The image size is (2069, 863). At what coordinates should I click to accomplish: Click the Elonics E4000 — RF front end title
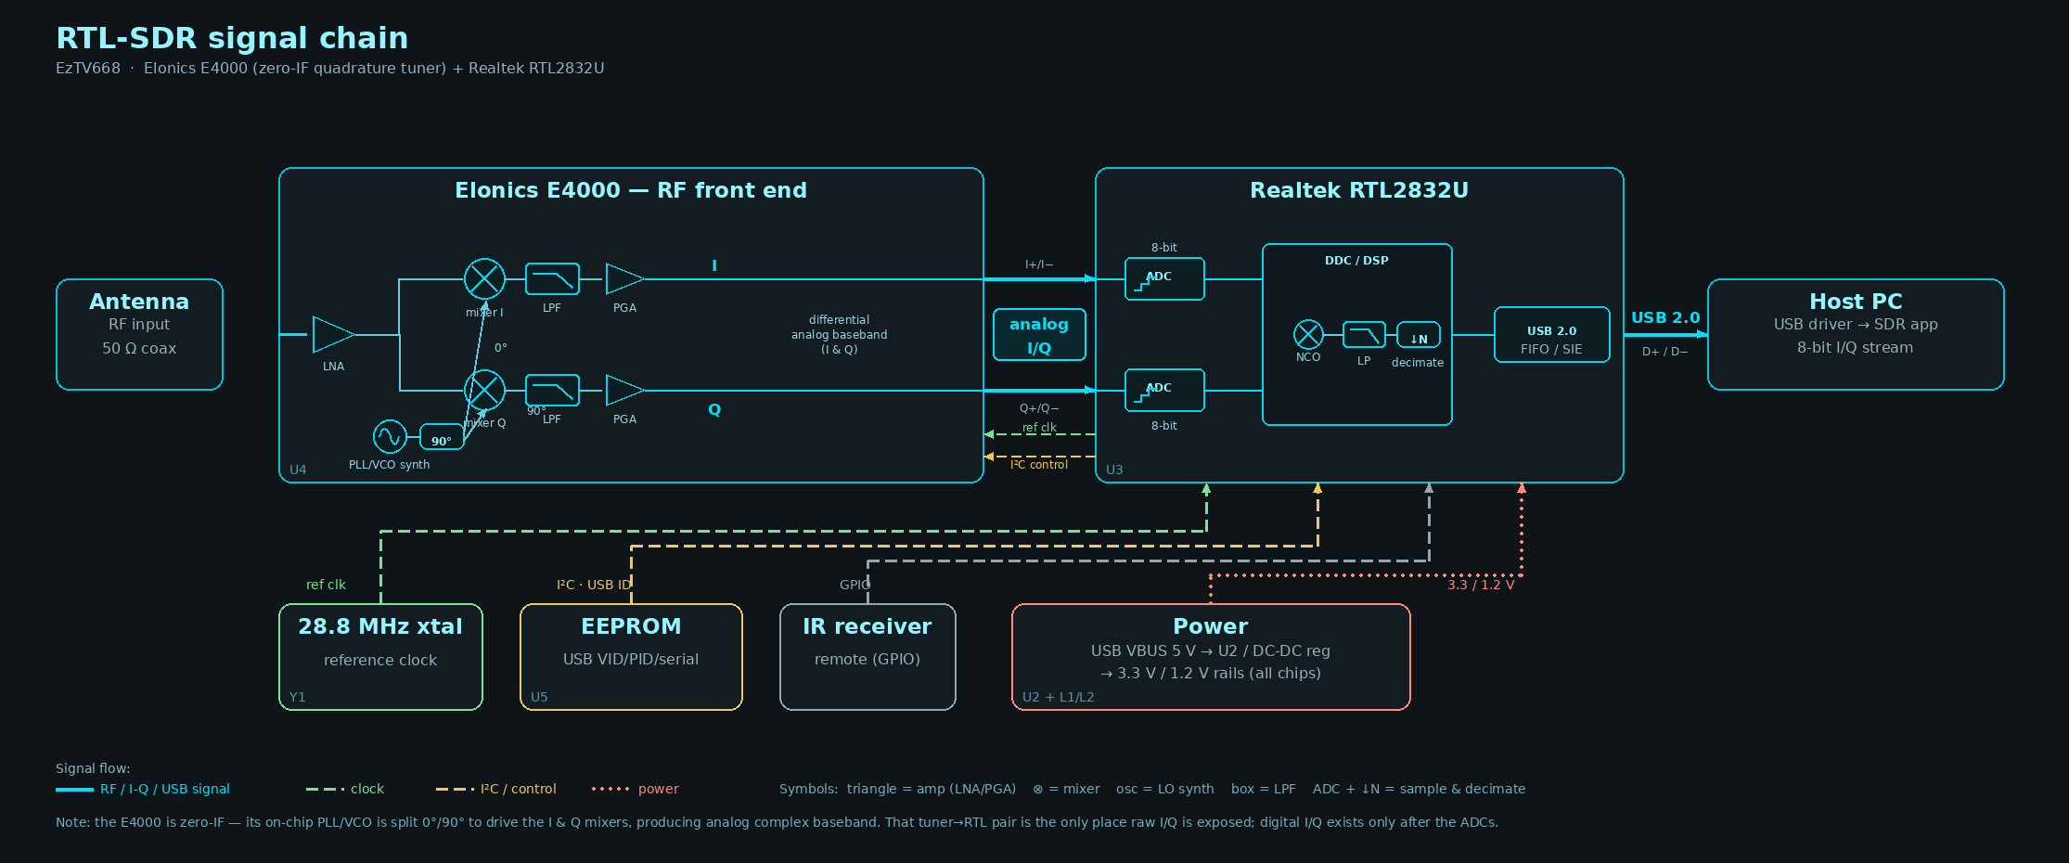631,190
